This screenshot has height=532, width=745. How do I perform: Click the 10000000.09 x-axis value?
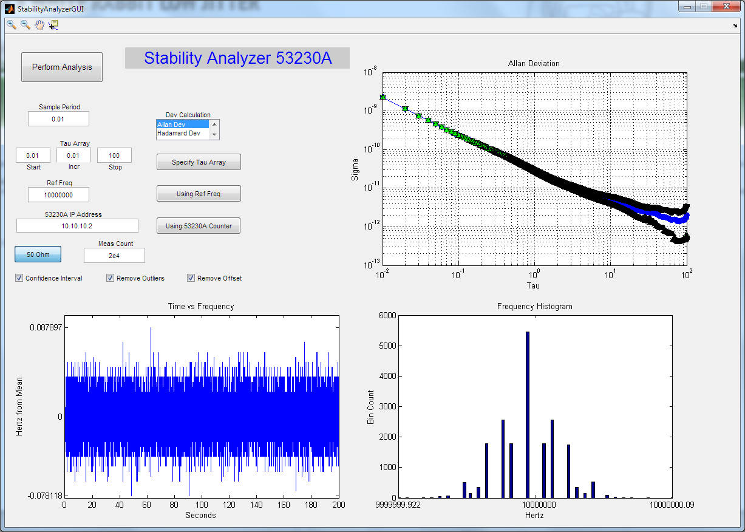click(672, 504)
